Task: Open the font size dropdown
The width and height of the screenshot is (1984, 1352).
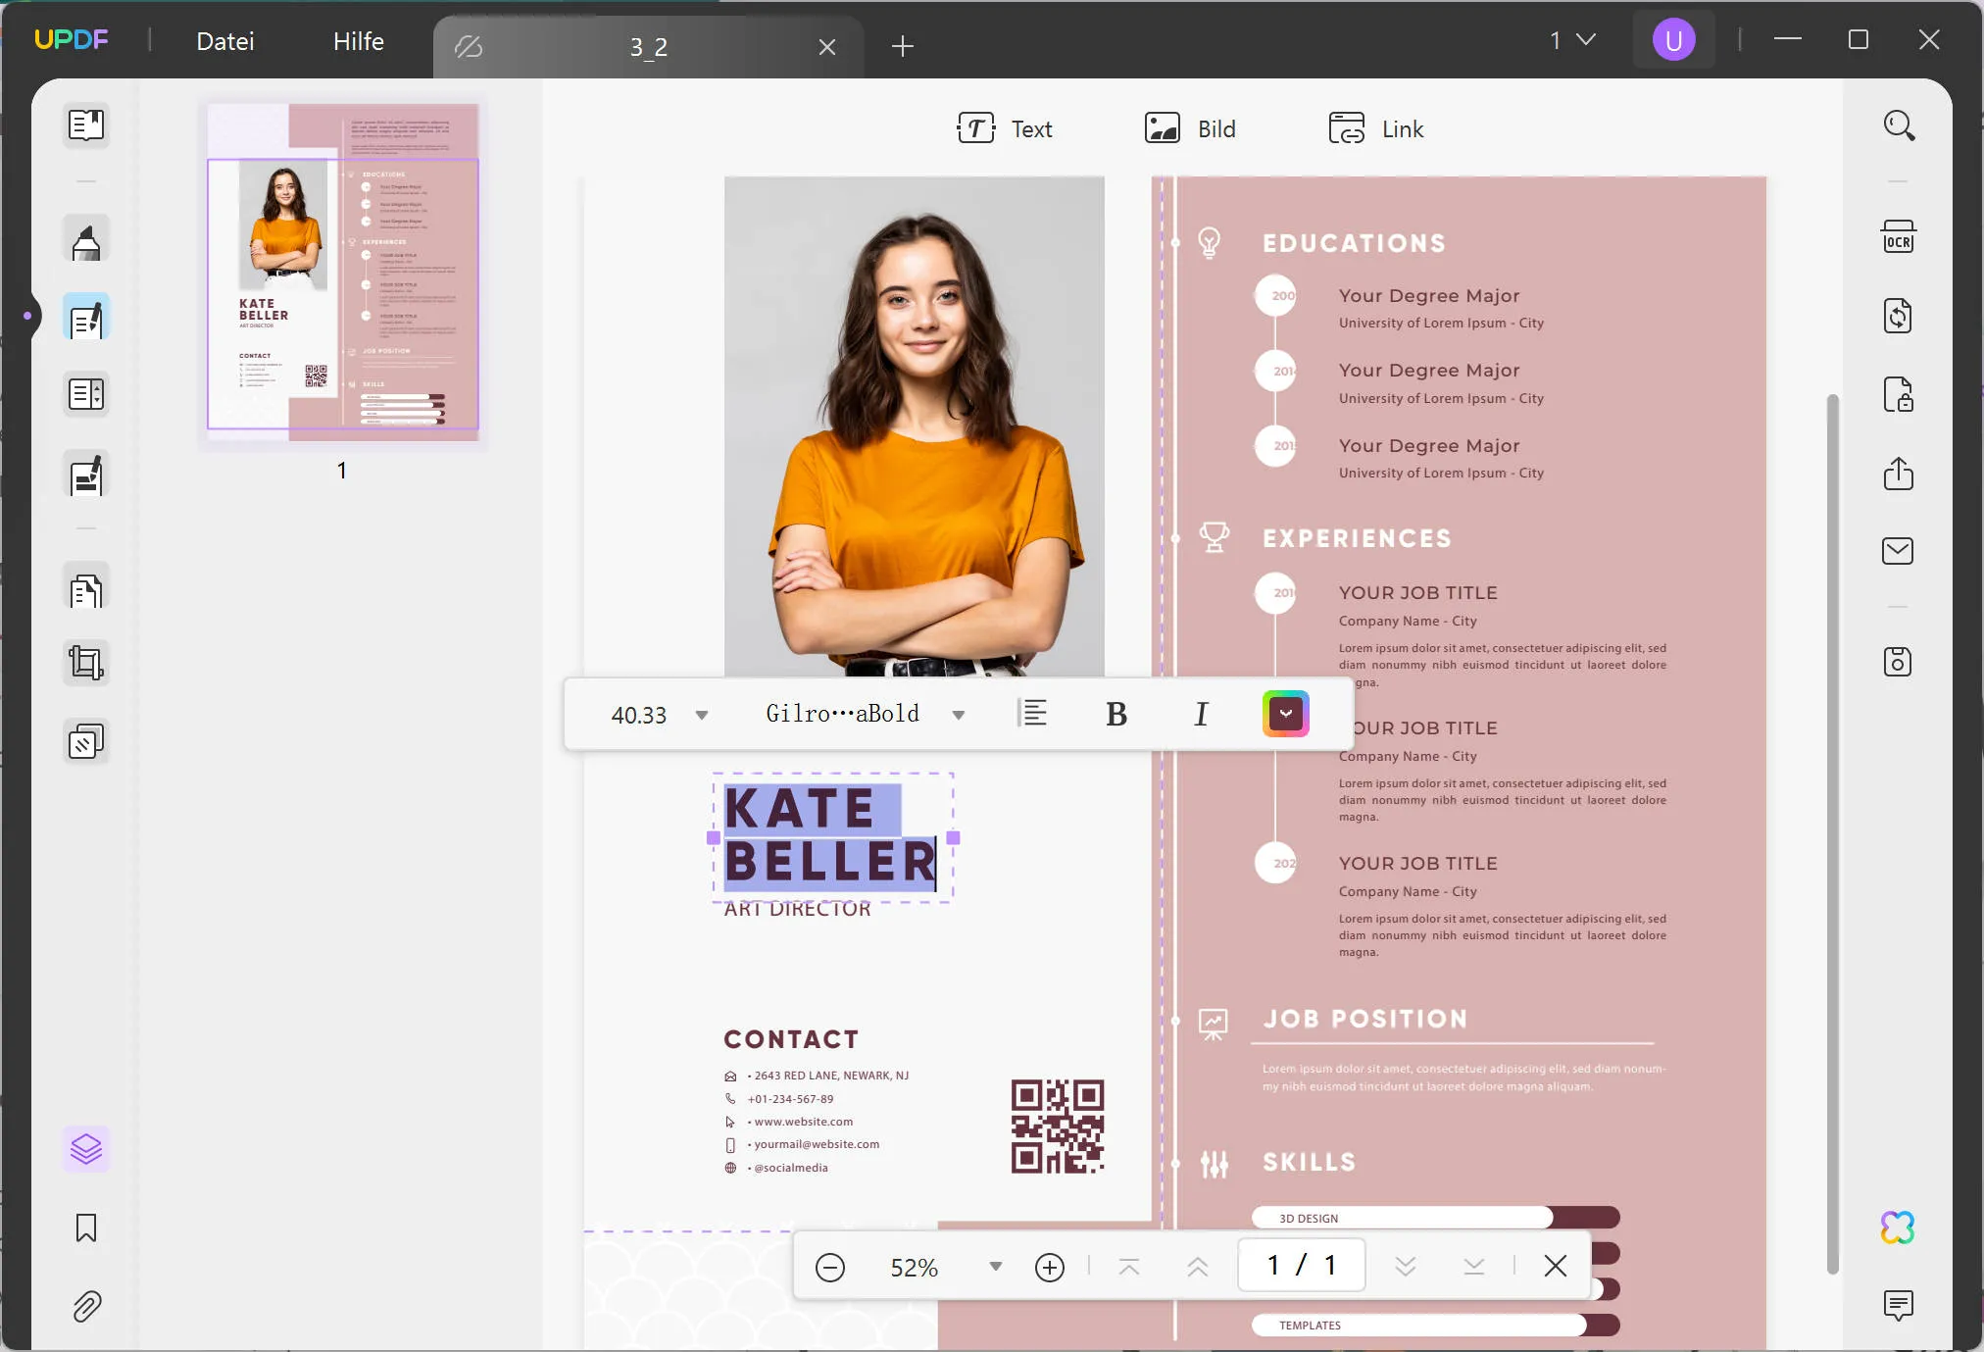Action: point(702,716)
